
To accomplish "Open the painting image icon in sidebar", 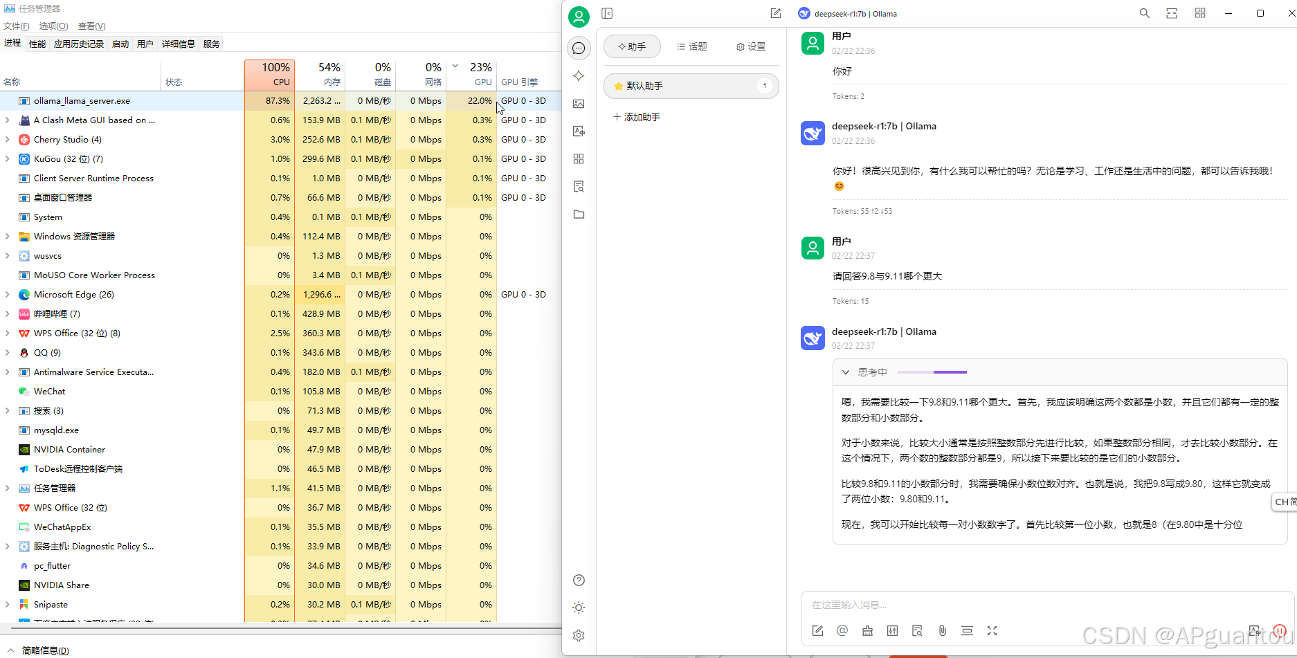I will [579, 104].
